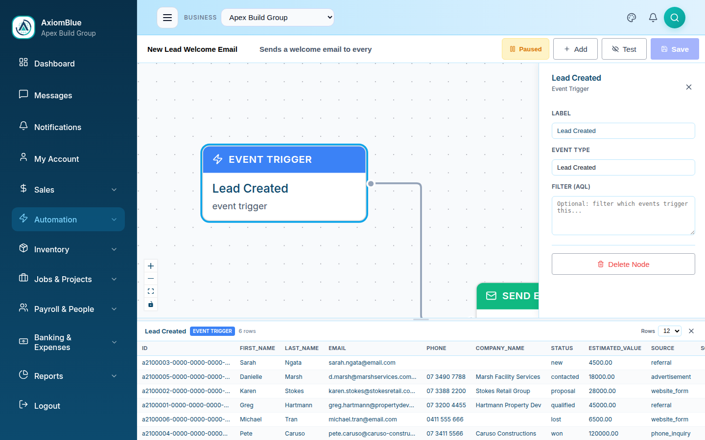705x440 pixels.
Task: Click the teal search icon button
Action: pos(675,18)
